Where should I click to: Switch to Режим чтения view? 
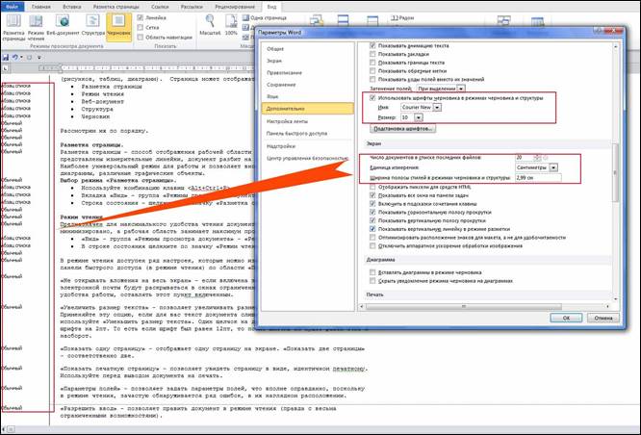[x=36, y=27]
